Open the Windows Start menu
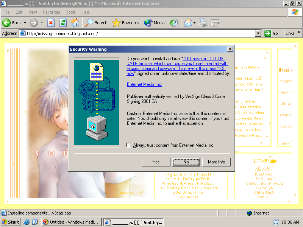The height and width of the screenshot is (227, 303). [x=11, y=222]
